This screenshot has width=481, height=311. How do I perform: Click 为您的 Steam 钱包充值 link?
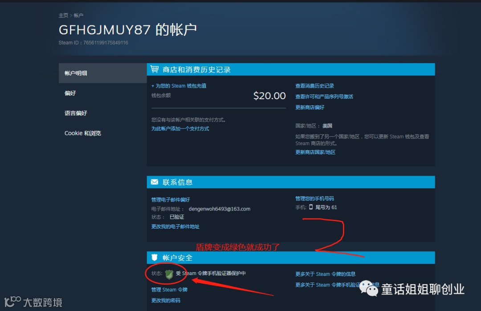click(x=179, y=86)
